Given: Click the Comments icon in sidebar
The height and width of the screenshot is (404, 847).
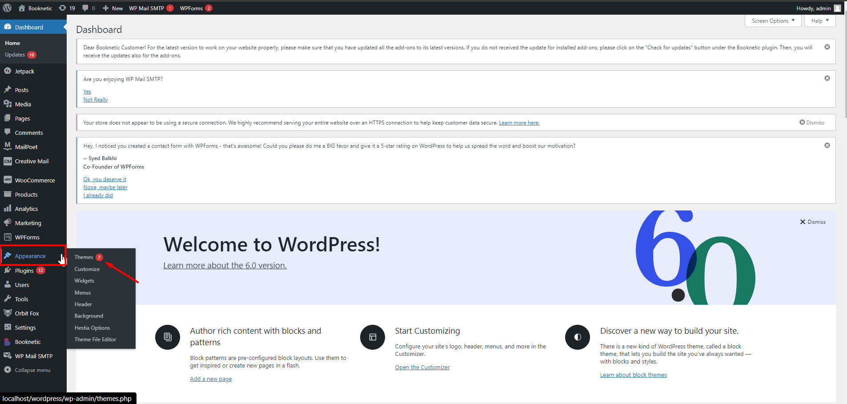Looking at the screenshot, I should tap(8, 132).
